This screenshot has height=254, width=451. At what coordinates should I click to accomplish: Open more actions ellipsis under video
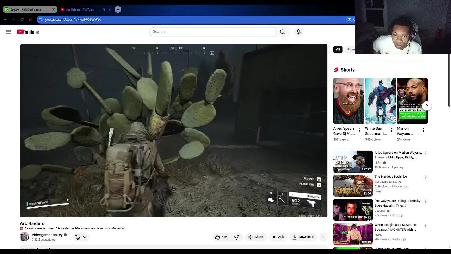click(323, 237)
